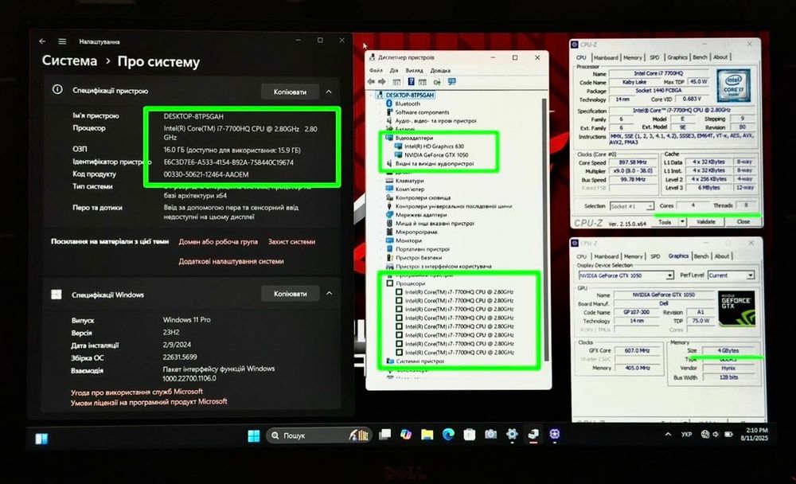Open the Додаткові налаштування системи link
Viewport: 796px width, 484px height.
tap(231, 261)
